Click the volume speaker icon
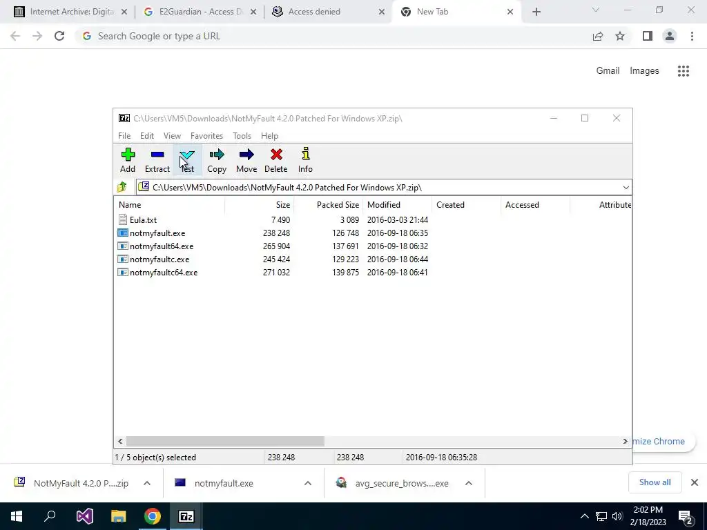 point(617,516)
